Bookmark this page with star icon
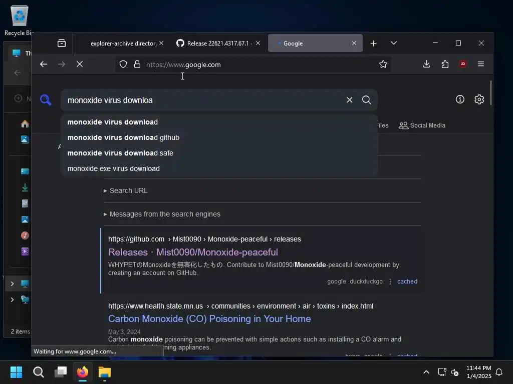The width and height of the screenshot is (513, 384). [383, 64]
